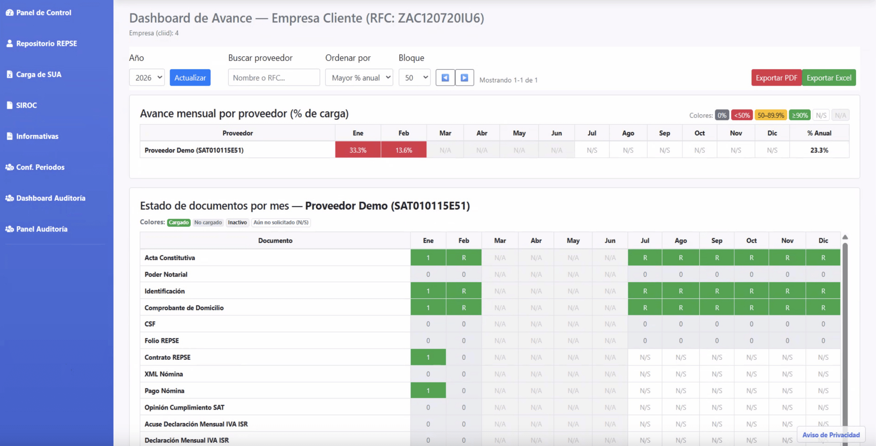876x446 pixels.
Task: Click the <50% red legend badge
Action: 742,115
